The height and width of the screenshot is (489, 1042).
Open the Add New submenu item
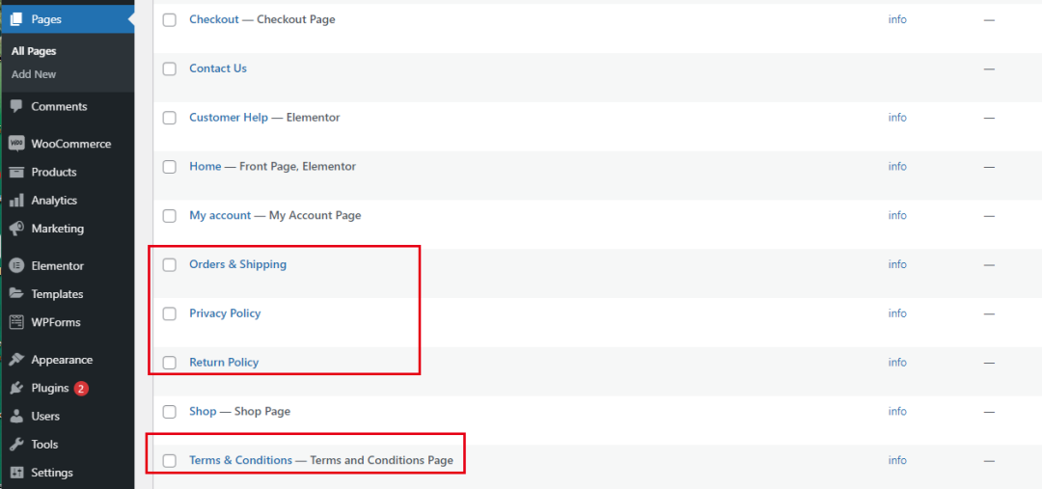click(34, 74)
